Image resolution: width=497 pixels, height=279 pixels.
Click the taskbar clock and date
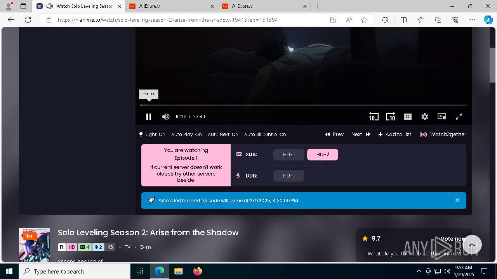pyautogui.click(x=464, y=271)
